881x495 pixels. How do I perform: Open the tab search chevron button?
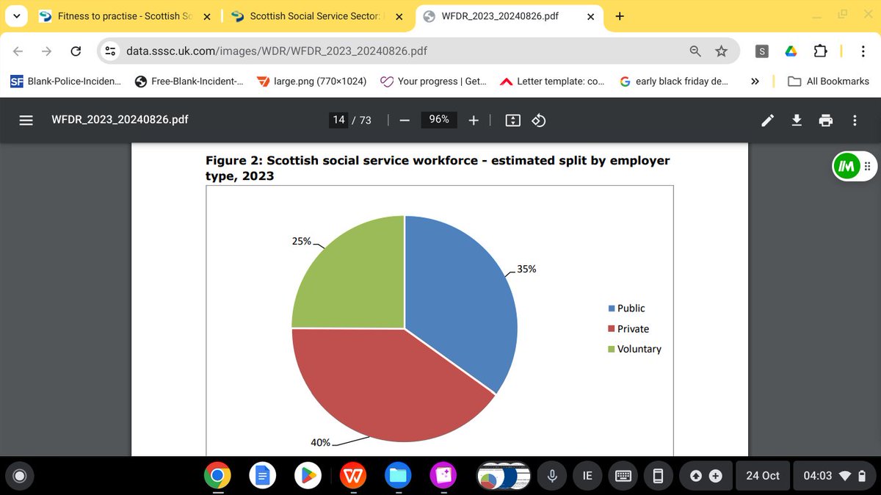pyautogui.click(x=17, y=15)
